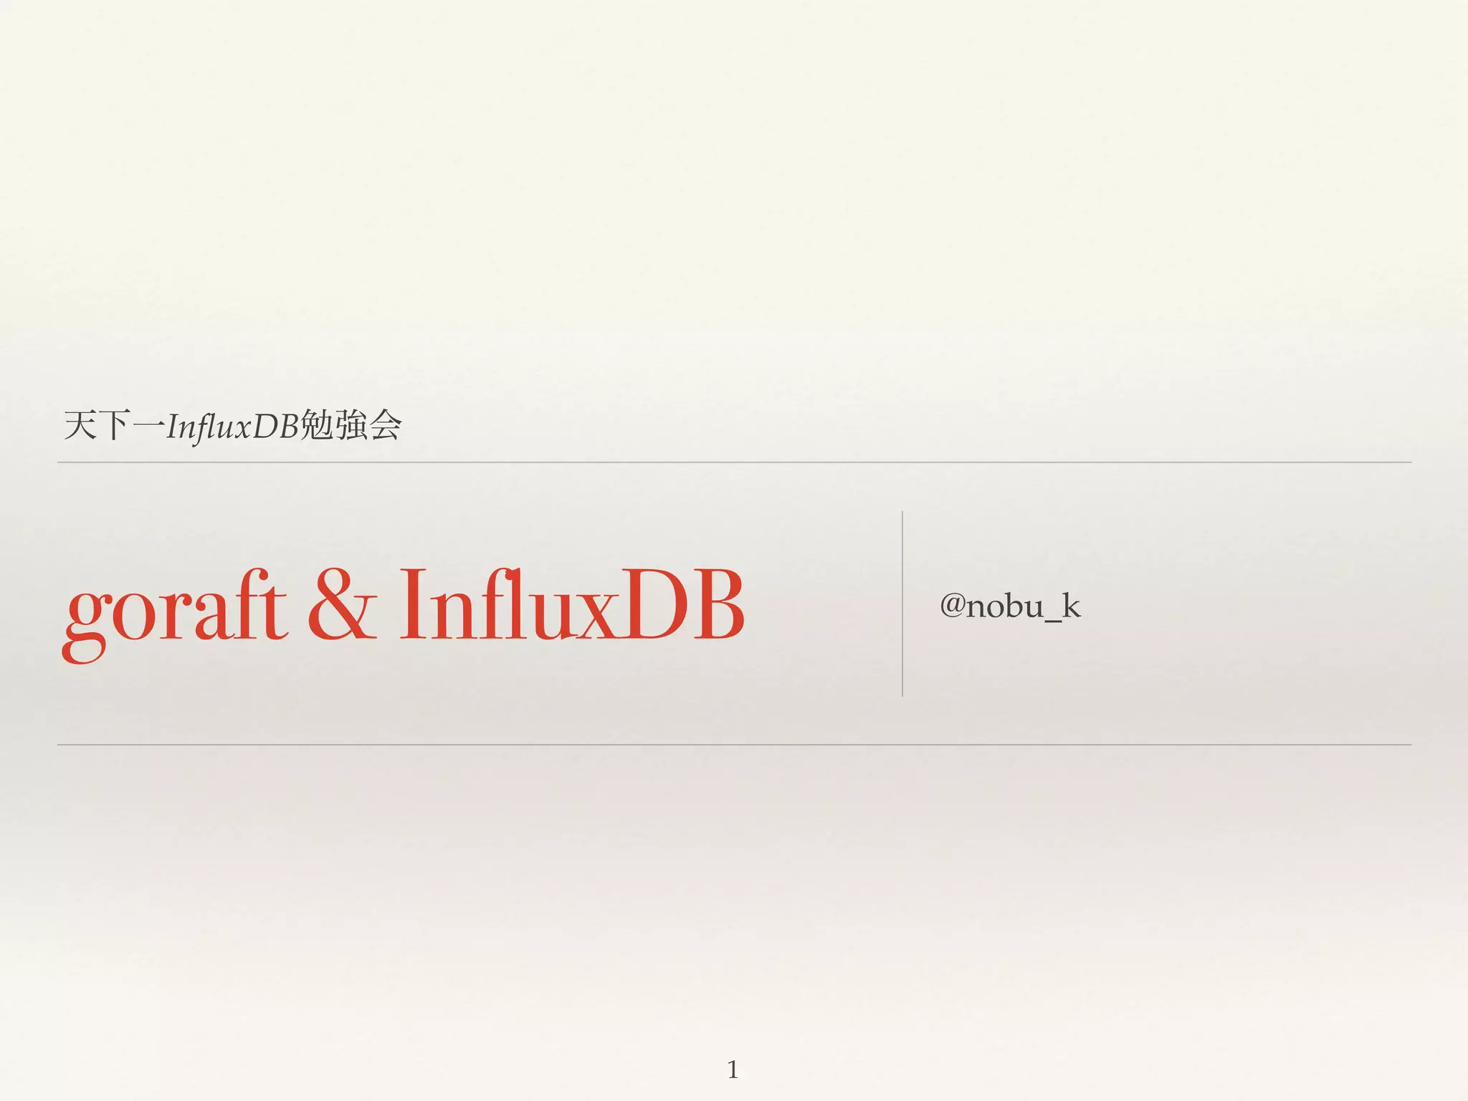The width and height of the screenshot is (1468, 1101).
Task: Select the '天下一' subtitle characters
Action: 115,426
